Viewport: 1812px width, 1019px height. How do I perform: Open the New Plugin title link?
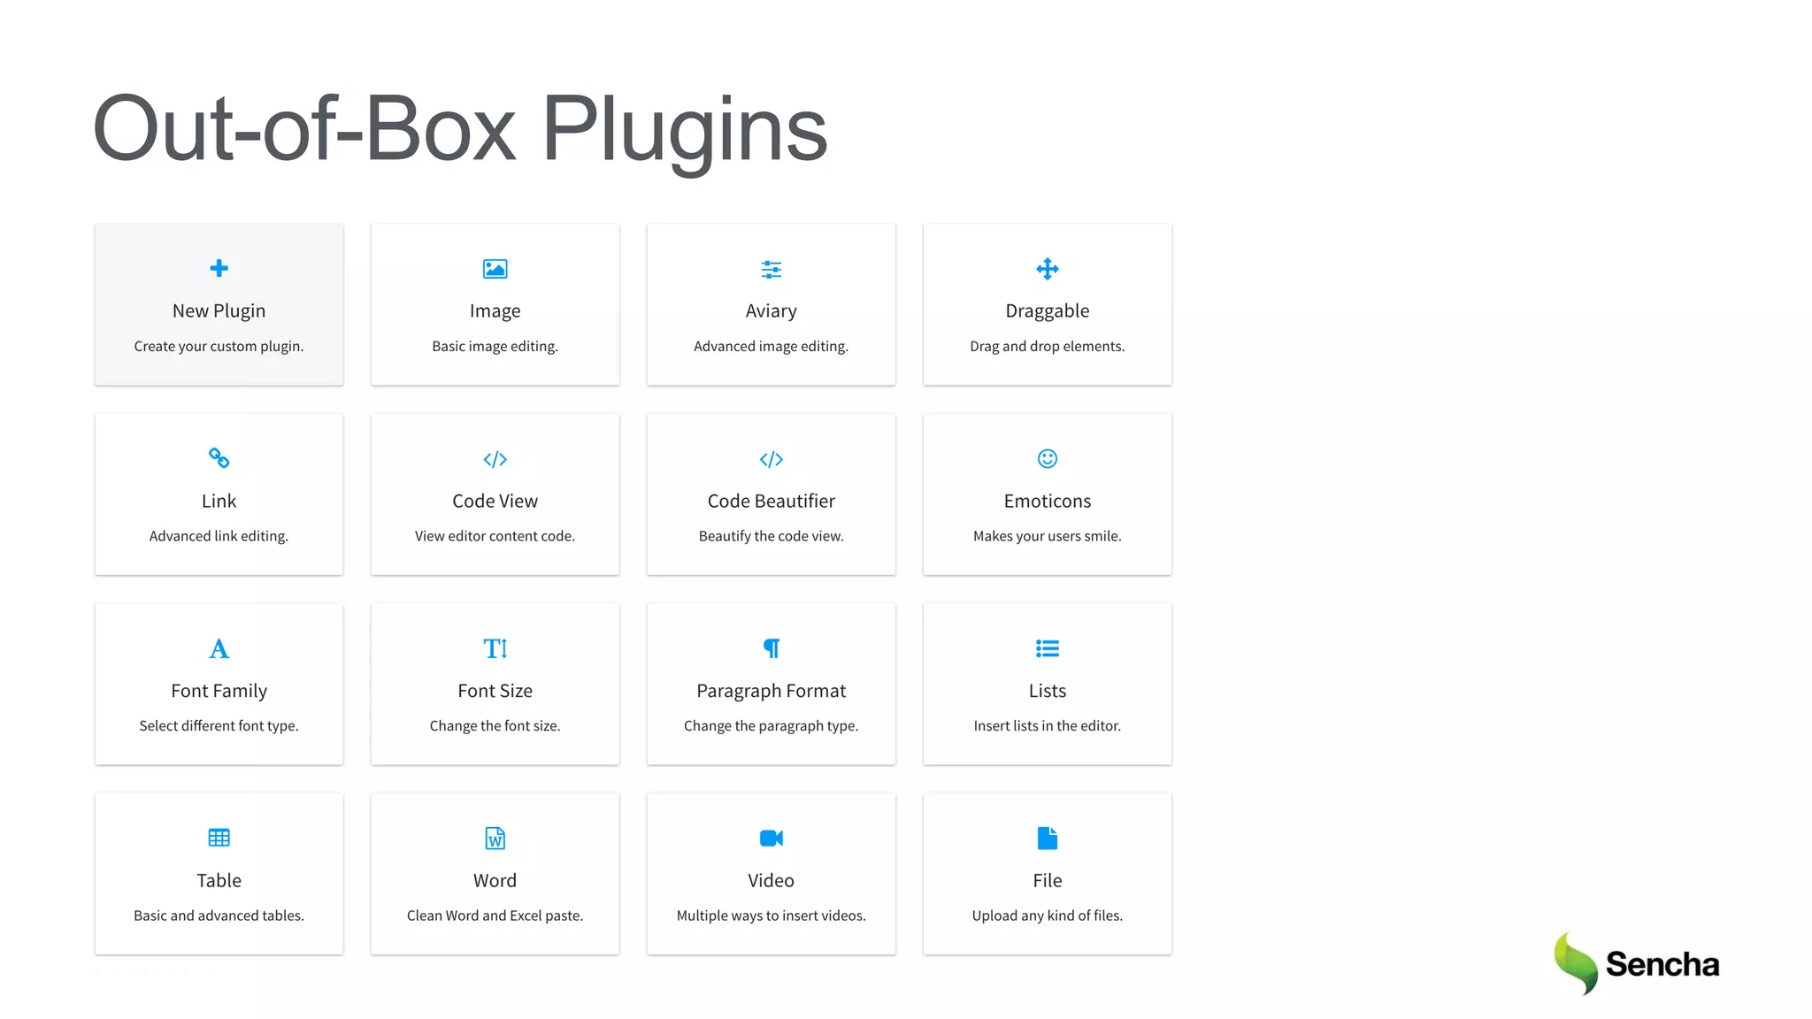click(219, 310)
